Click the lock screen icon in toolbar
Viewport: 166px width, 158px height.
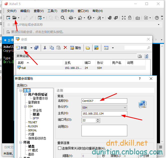tap(130, 18)
